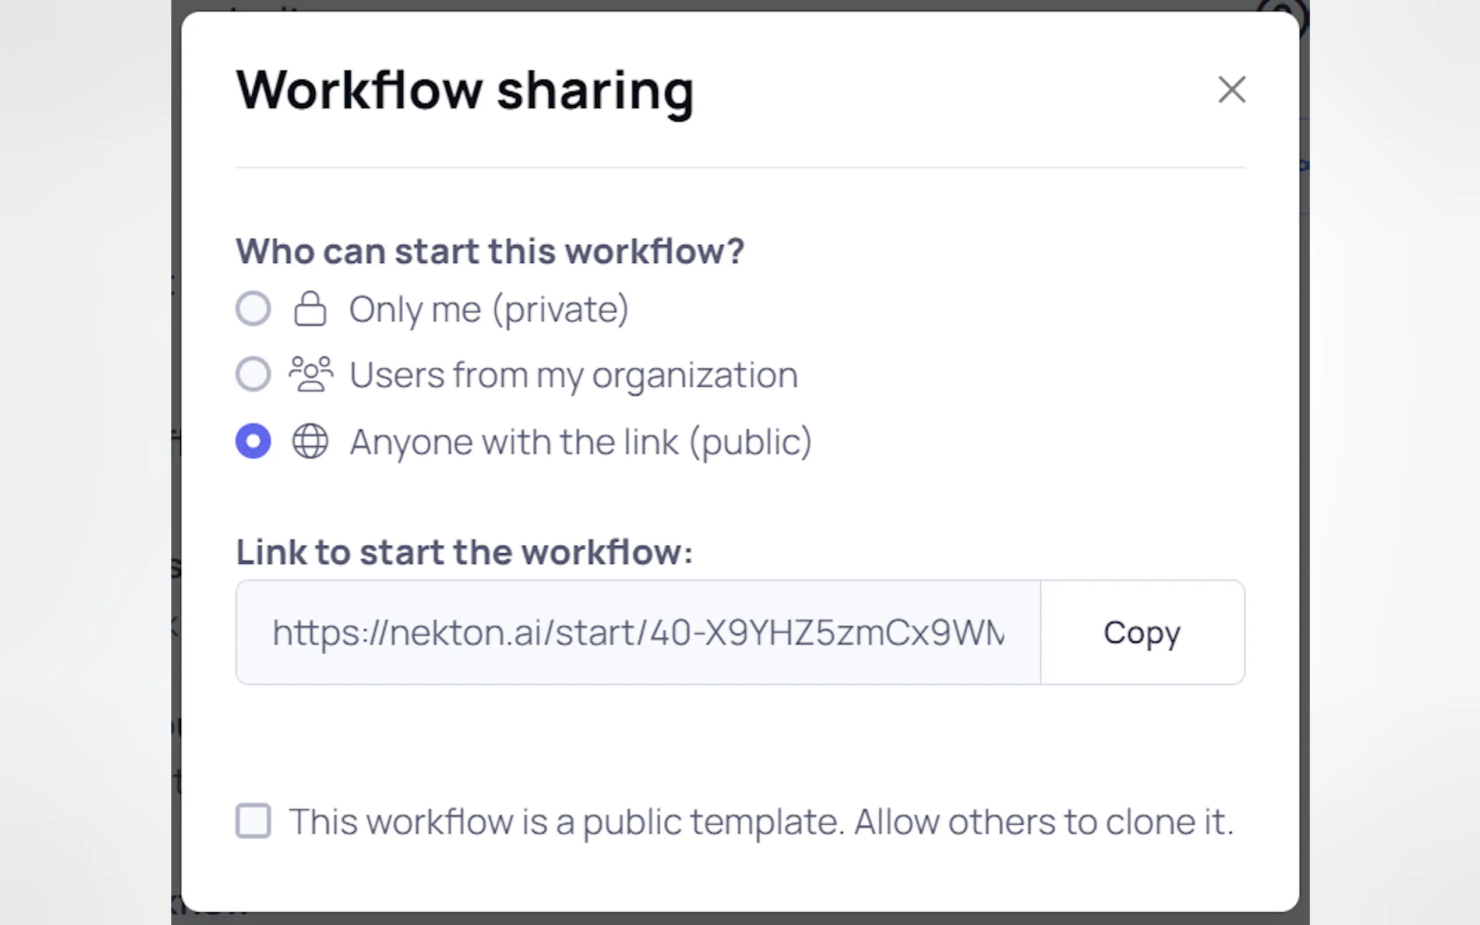Click "Users from my organization" label text
1480x925 pixels.
click(573, 375)
